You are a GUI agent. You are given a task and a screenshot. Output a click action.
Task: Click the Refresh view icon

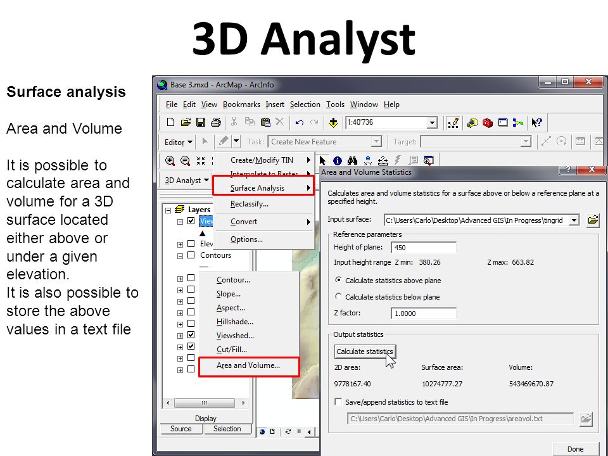288,431
